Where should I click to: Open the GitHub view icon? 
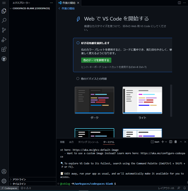[x=4, y=59]
